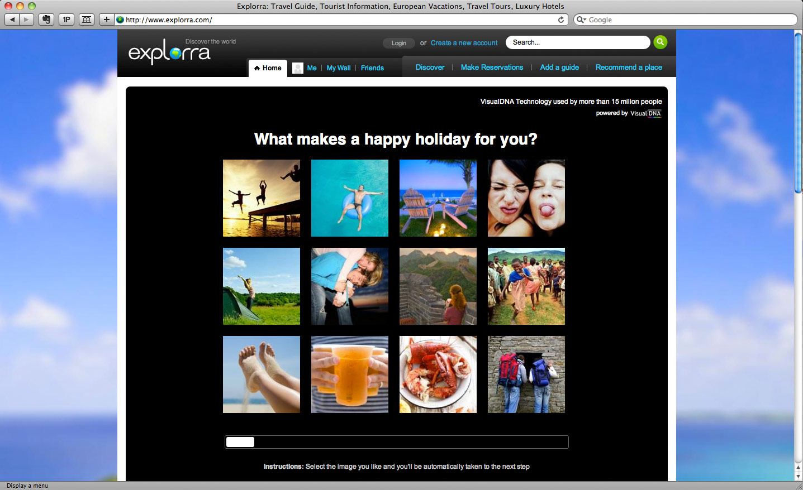
Task: Click the Explorra site search field
Action: coord(577,42)
